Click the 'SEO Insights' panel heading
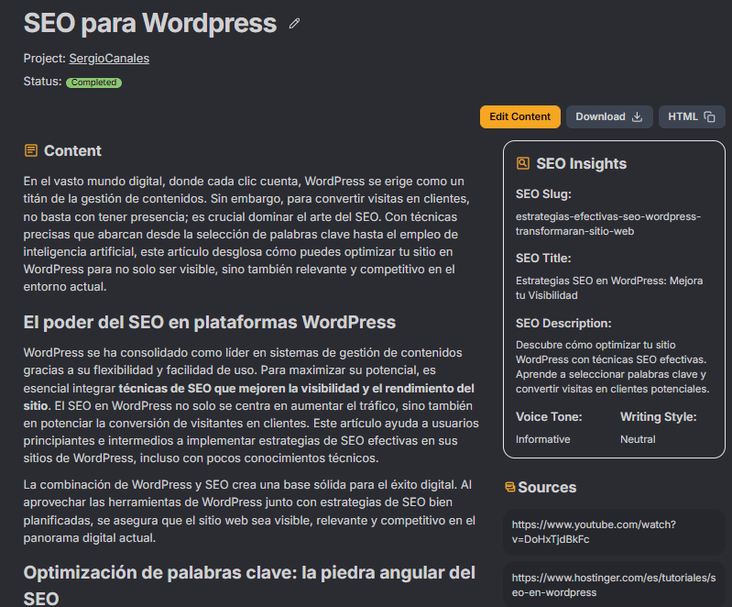Image resolution: width=732 pixels, height=607 pixels. [581, 163]
